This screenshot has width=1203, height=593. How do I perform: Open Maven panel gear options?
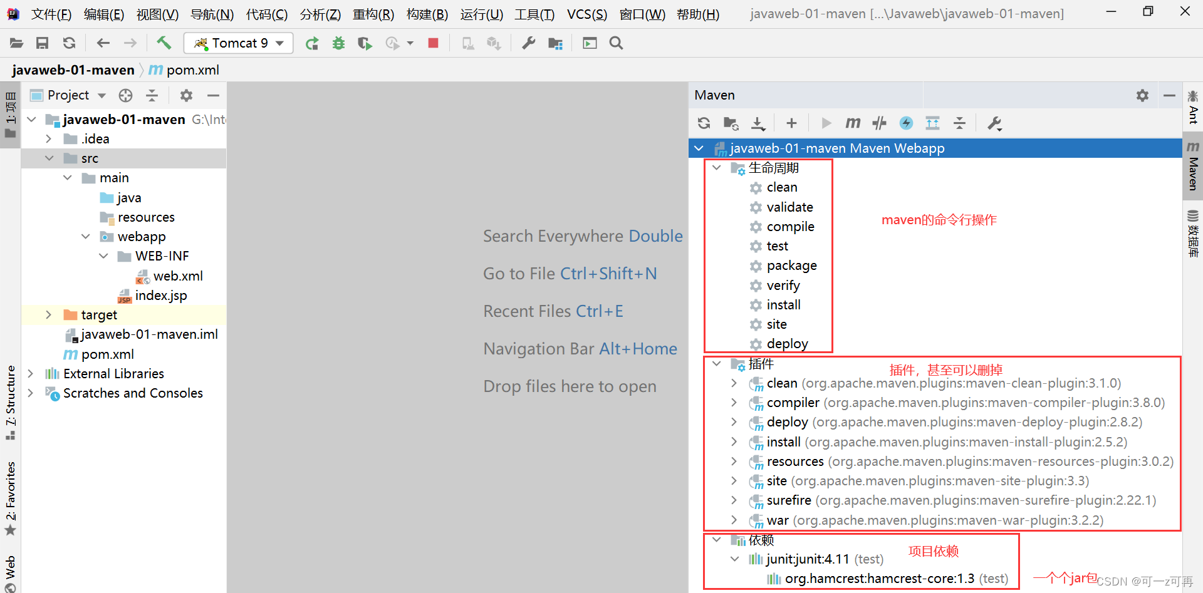click(1142, 95)
